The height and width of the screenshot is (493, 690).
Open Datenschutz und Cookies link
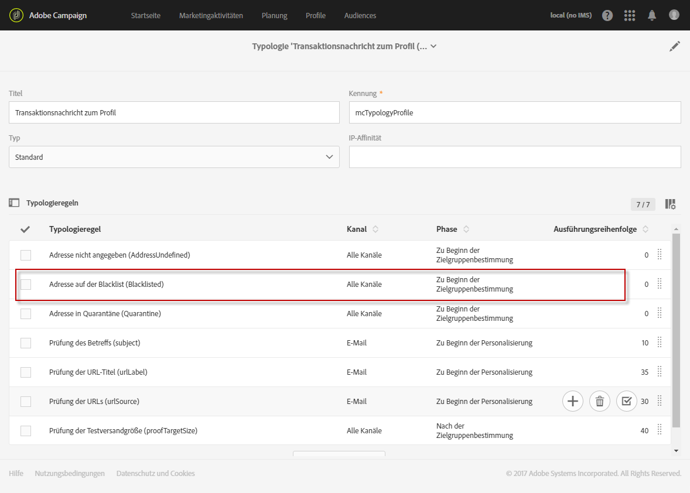pyautogui.click(x=155, y=473)
